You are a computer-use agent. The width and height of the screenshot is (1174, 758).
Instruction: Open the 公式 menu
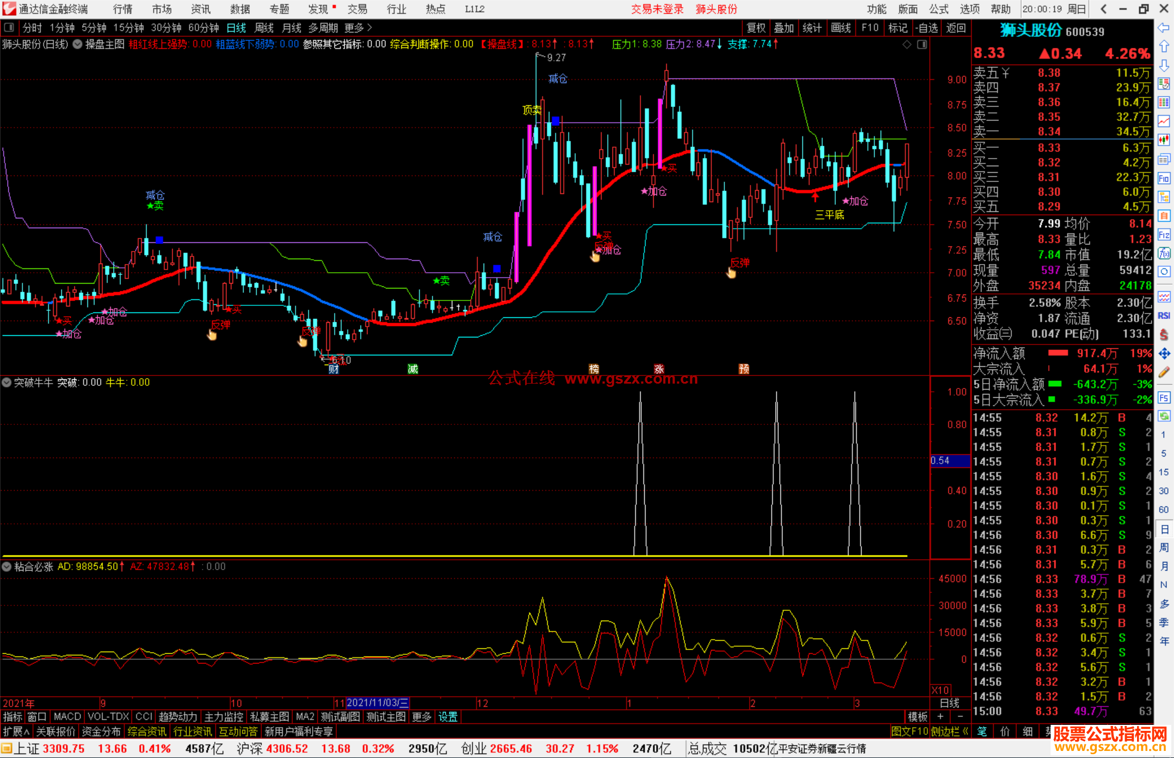(x=939, y=9)
